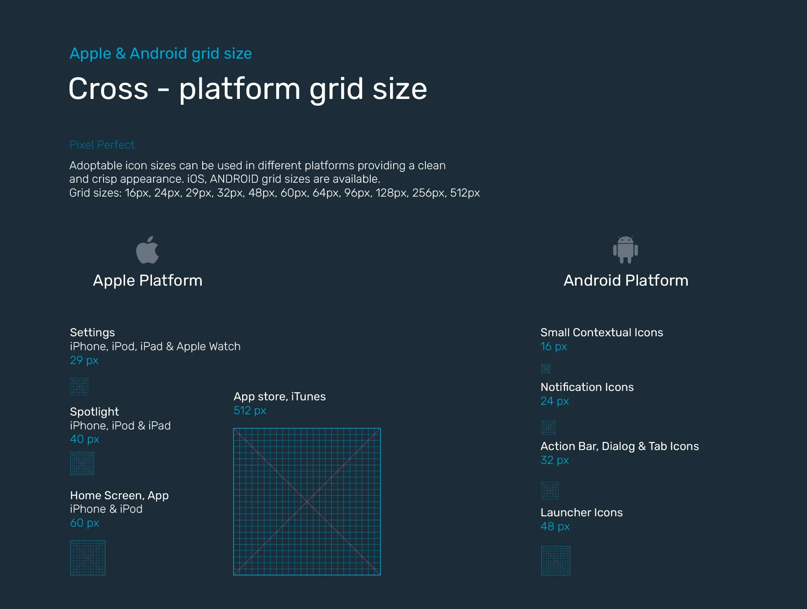Click the Android robot icon
This screenshot has height=609, width=807.
[625, 250]
